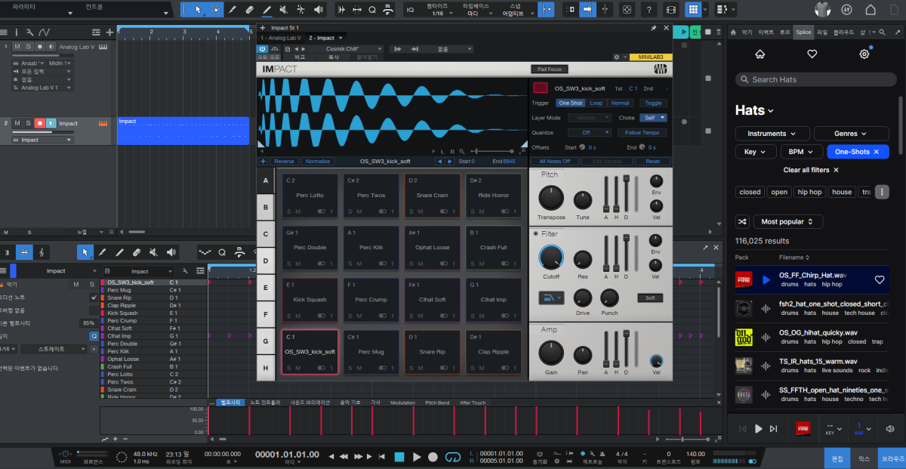Click Play in the transport bar
The width and height of the screenshot is (906, 469).
tap(416, 457)
